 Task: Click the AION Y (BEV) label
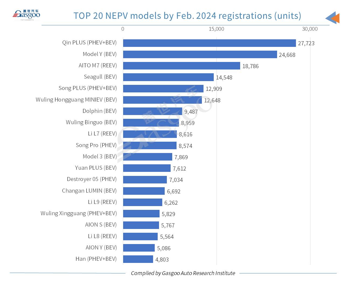coord(101,248)
